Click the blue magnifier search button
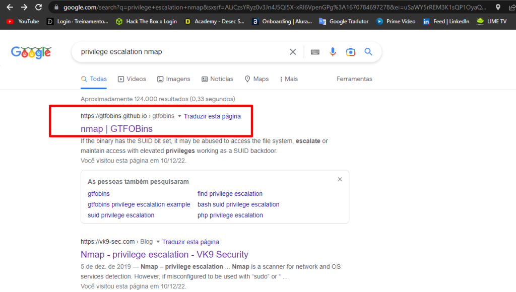Image resolution: width=516 pixels, height=292 pixels. pos(368,52)
